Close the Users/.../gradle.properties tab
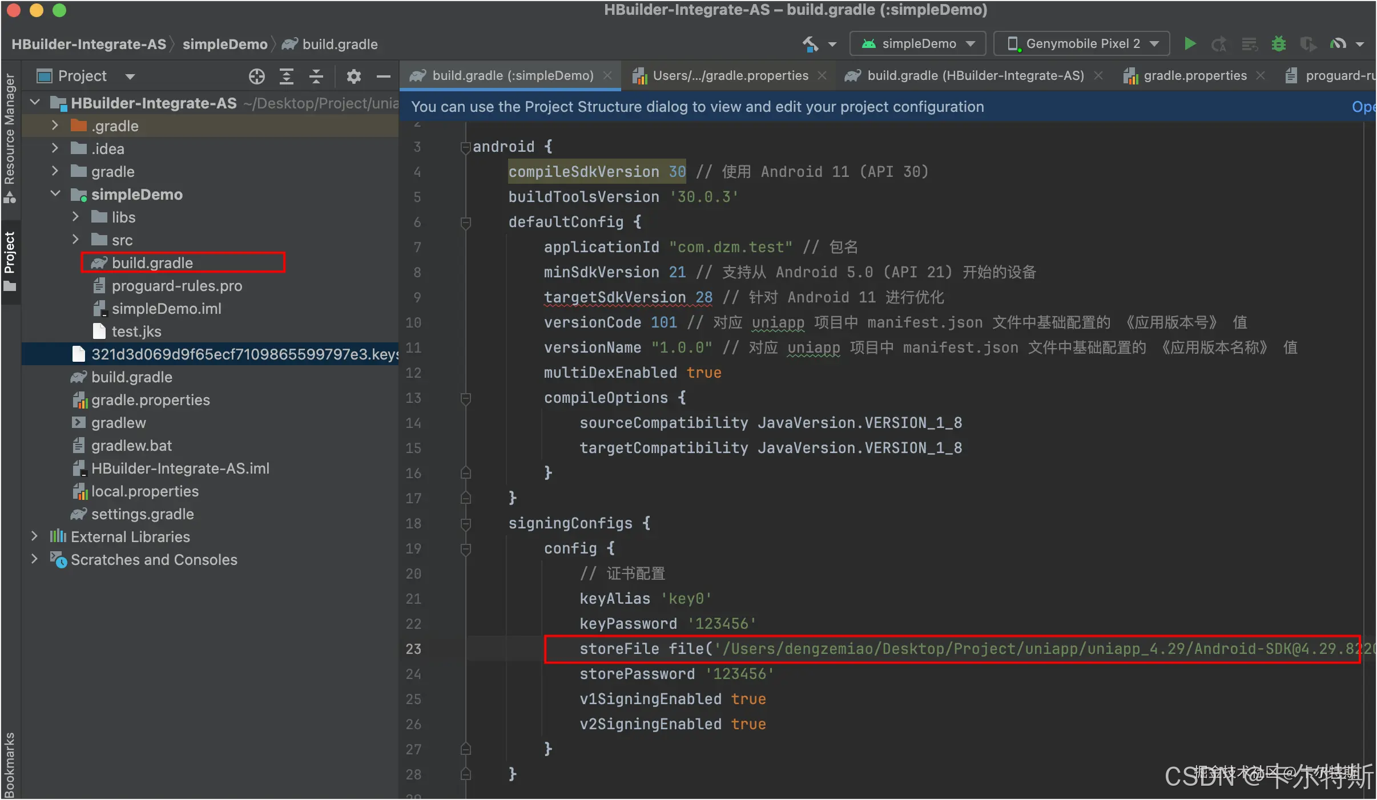The width and height of the screenshot is (1377, 800). (x=822, y=76)
